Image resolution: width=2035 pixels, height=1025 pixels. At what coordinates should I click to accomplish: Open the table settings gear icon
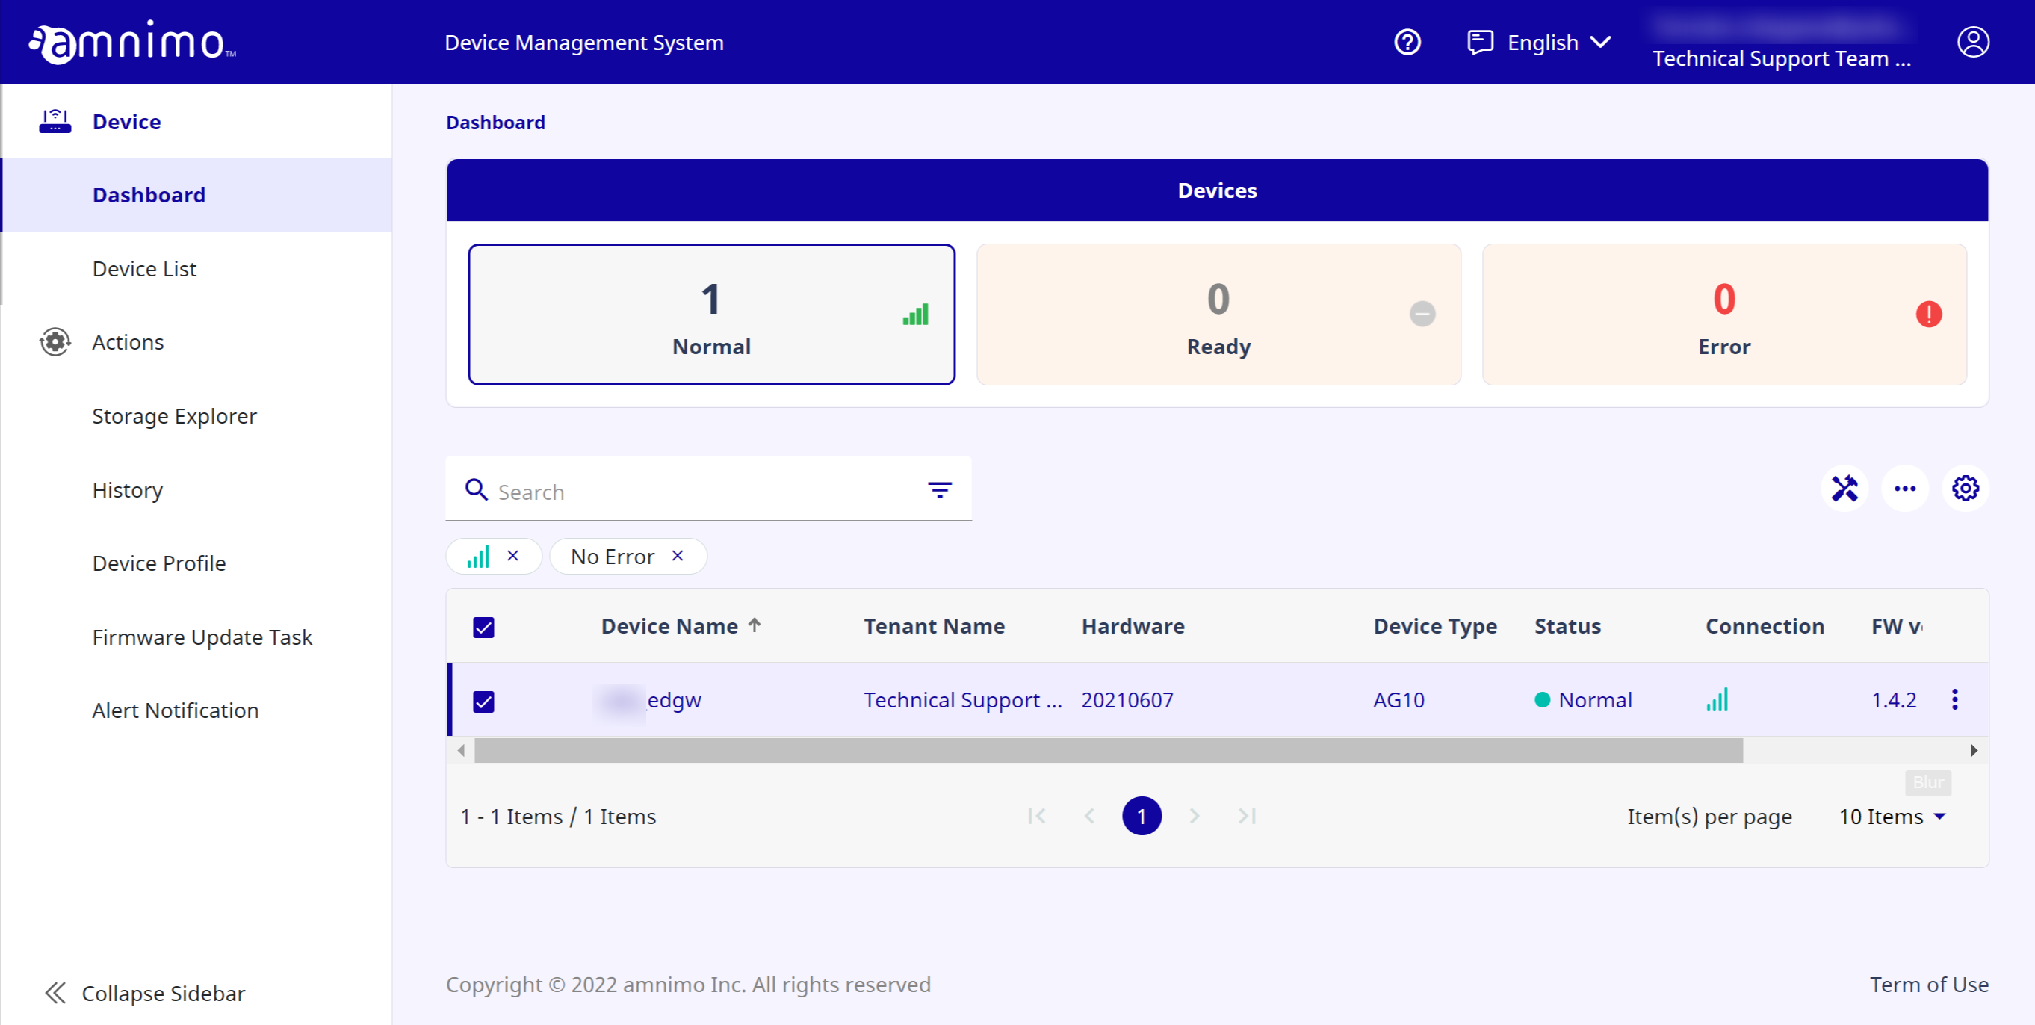pos(1966,489)
